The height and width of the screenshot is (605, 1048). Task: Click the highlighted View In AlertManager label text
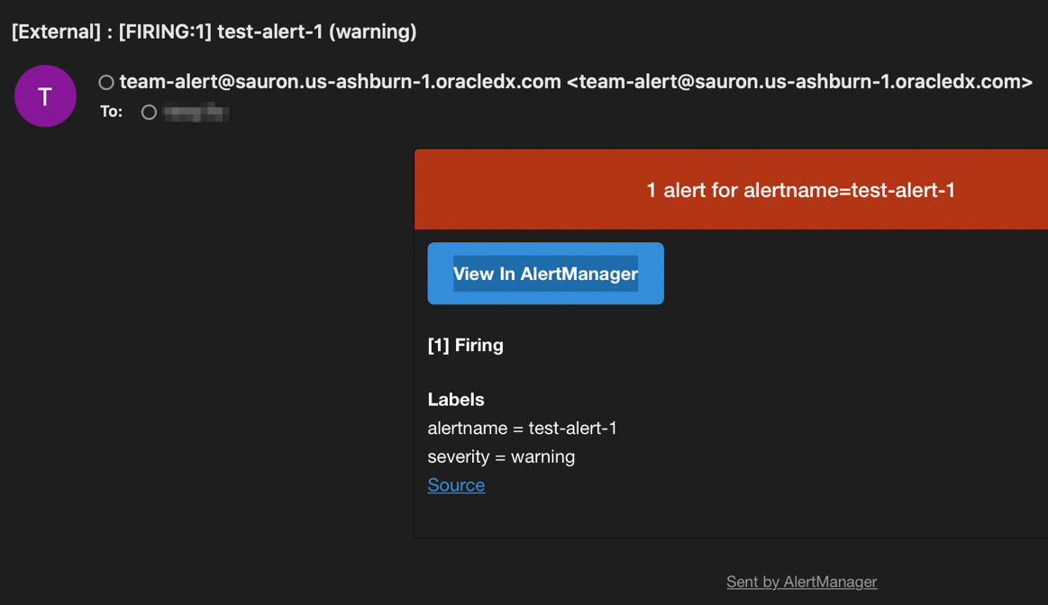coord(545,273)
